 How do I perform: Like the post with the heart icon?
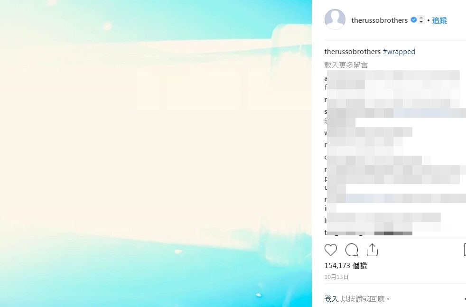point(330,250)
